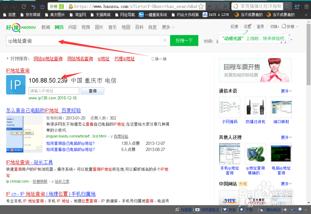Screen dimensions: 311x214
Task: Open 怎么查自己电脑的IP地址 百度经验 result
Action: (44, 110)
